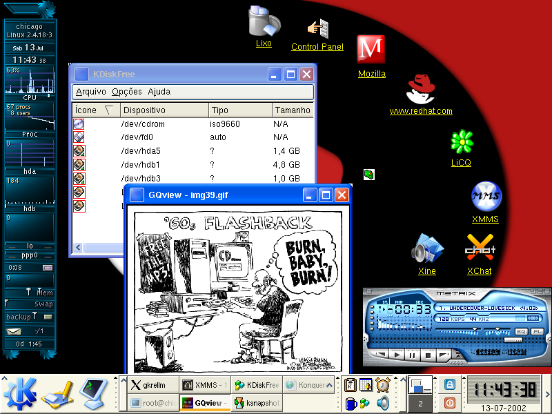Click the Dispositivo column header
The width and height of the screenshot is (552, 414).
click(164, 110)
